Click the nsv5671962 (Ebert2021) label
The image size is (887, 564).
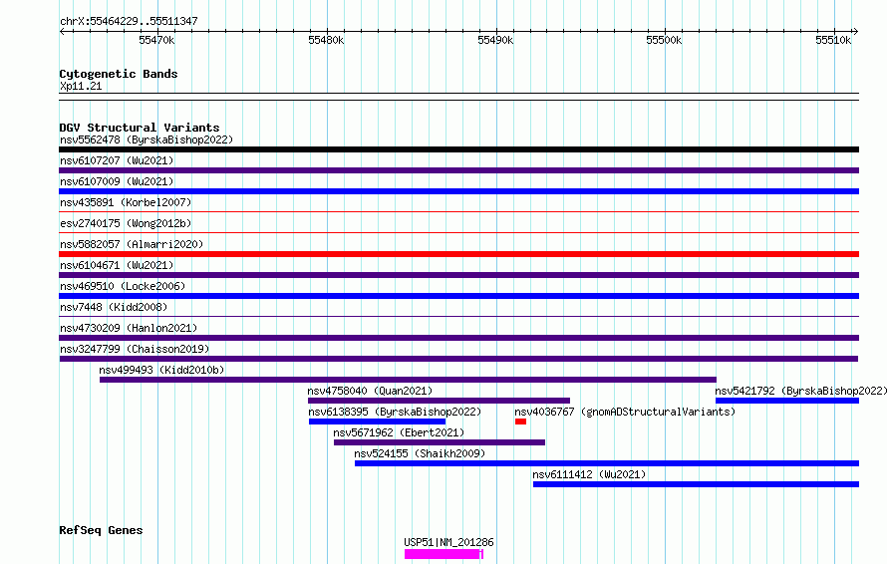pyautogui.click(x=399, y=432)
